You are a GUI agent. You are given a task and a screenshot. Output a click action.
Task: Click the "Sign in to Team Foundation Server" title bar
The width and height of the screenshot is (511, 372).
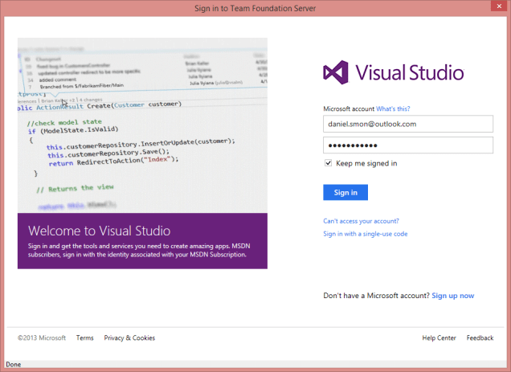click(255, 8)
